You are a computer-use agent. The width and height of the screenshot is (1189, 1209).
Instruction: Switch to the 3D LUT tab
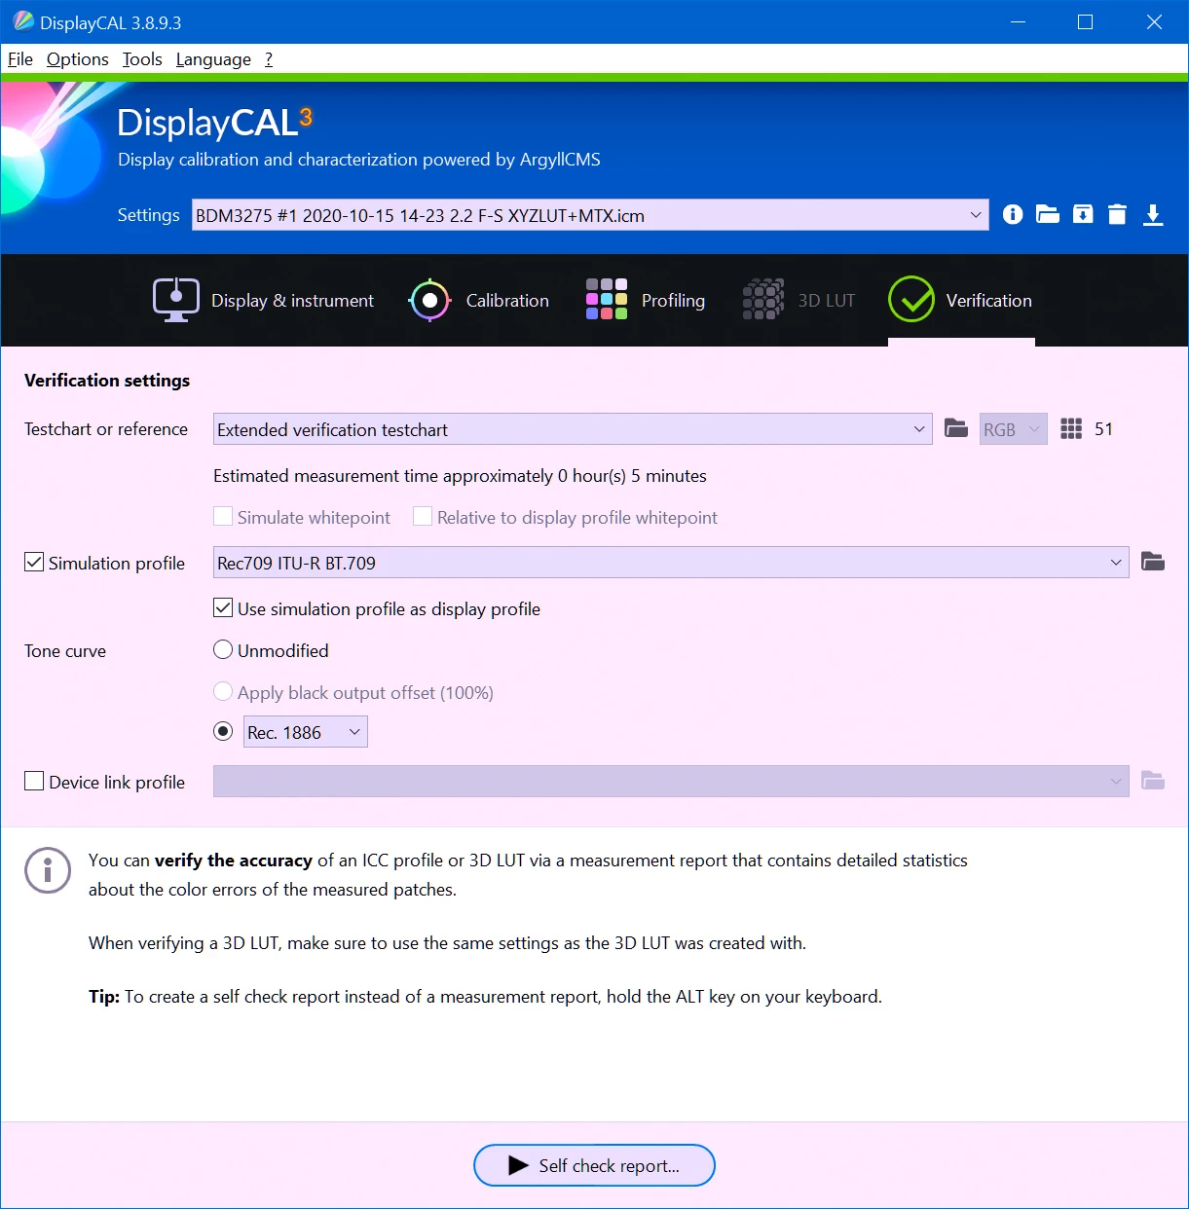[799, 300]
